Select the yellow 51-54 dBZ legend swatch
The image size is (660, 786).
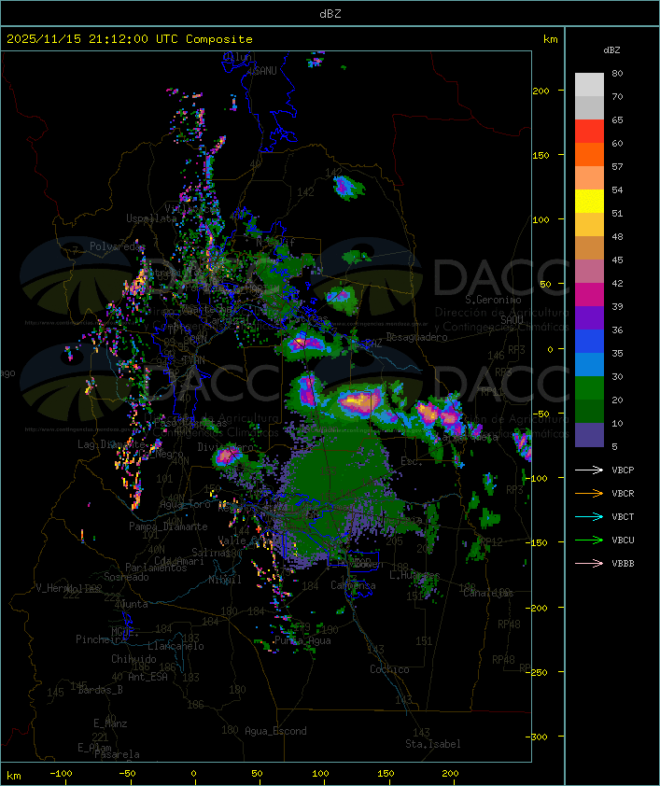pyautogui.click(x=589, y=202)
